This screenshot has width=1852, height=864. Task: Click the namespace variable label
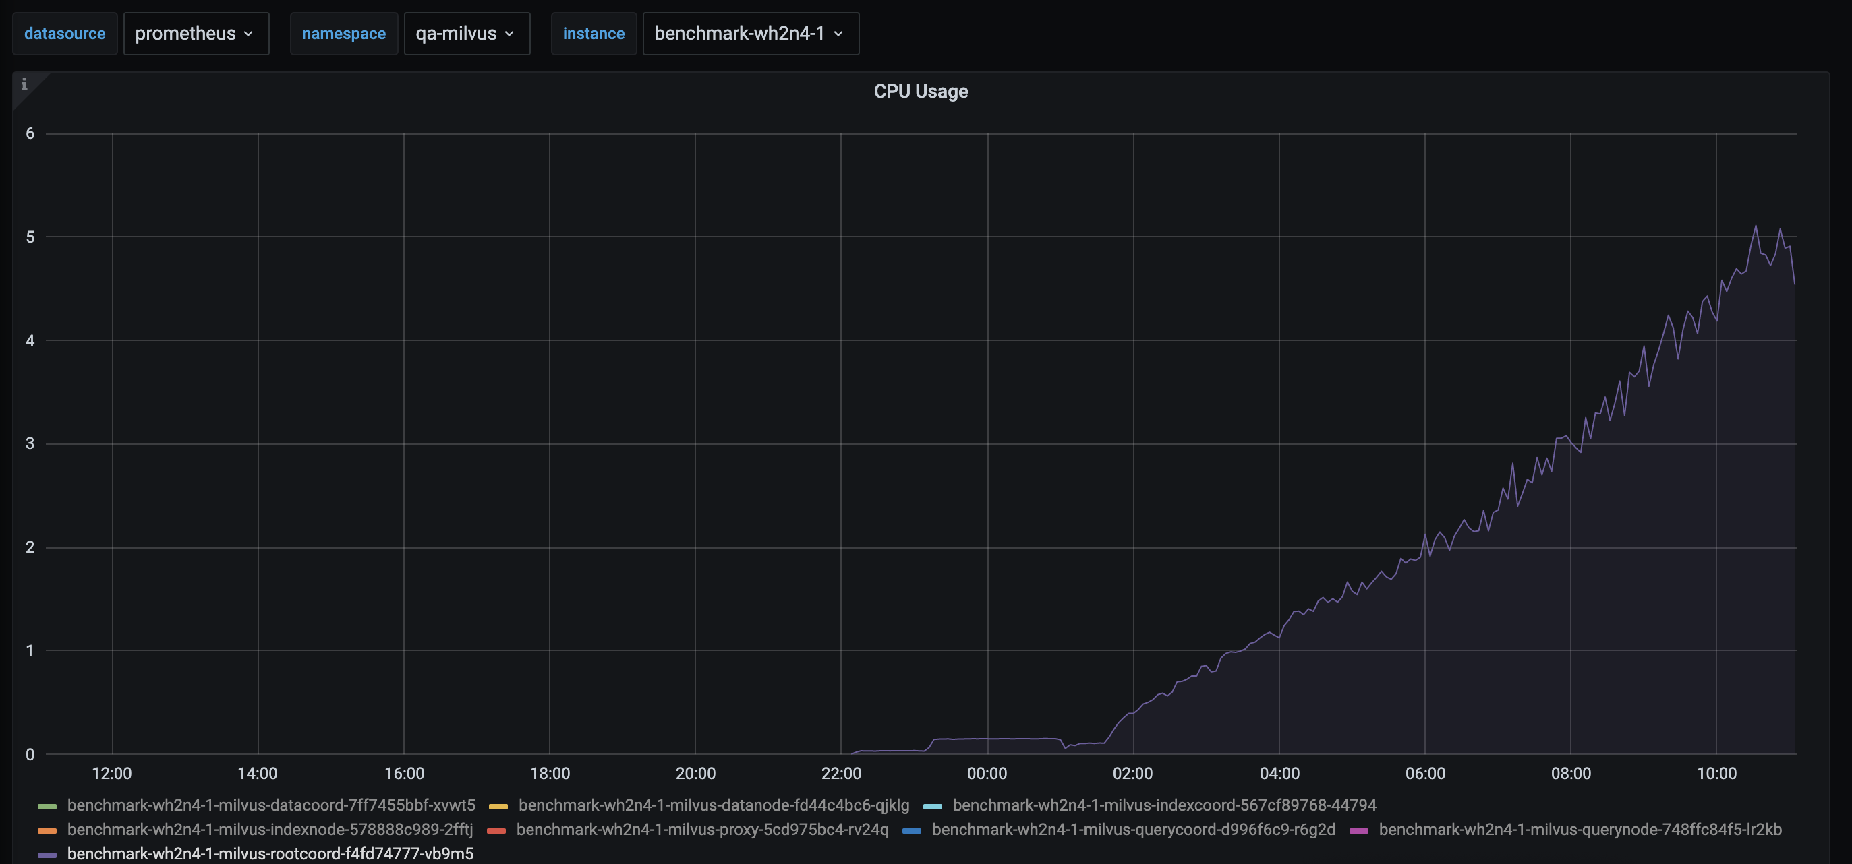(344, 33)
